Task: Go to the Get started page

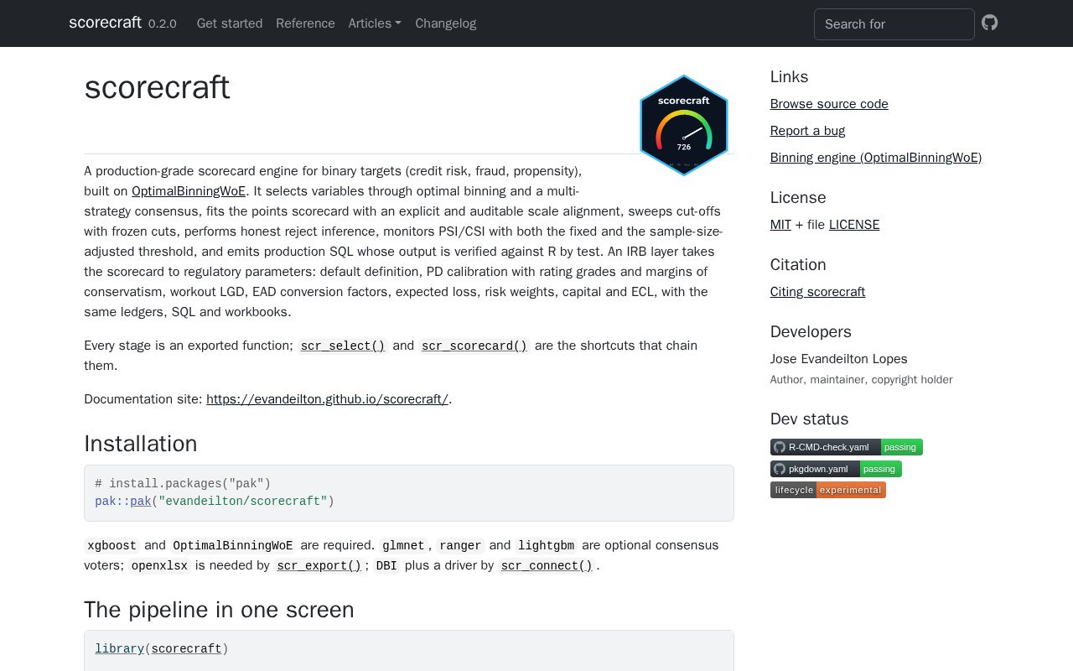Action: point(230,23)
